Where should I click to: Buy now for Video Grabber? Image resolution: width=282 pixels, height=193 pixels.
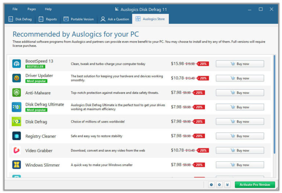[240, 150]
